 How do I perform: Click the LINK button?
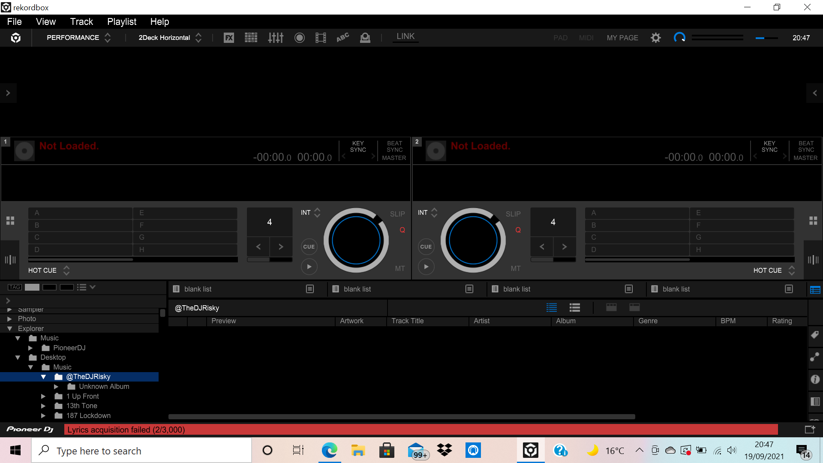[405, 36]
